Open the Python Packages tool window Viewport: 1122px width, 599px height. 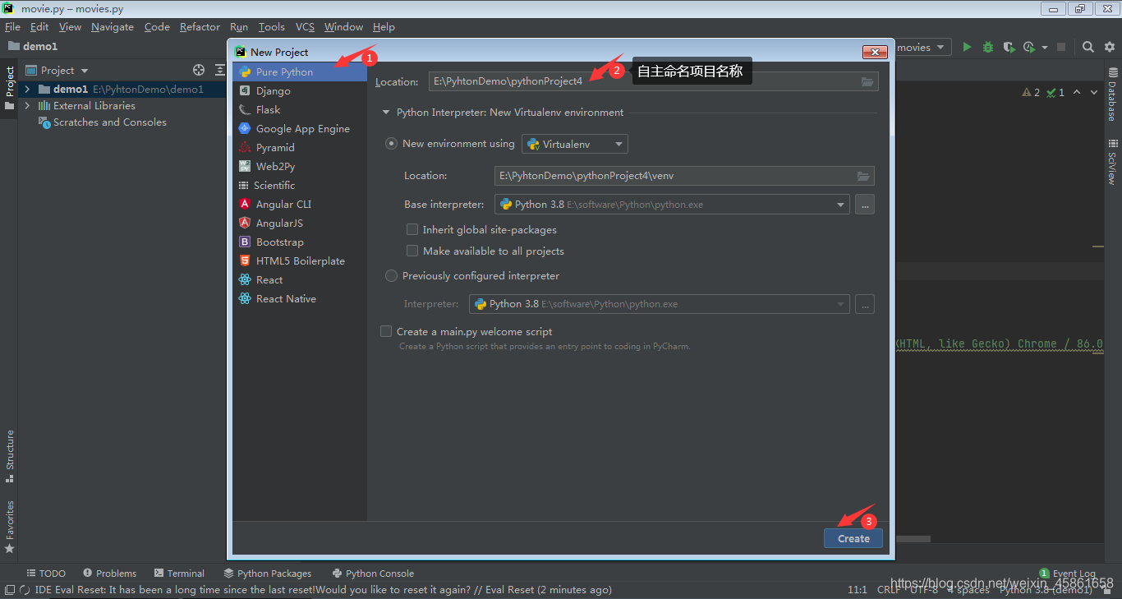click(268, 574)
